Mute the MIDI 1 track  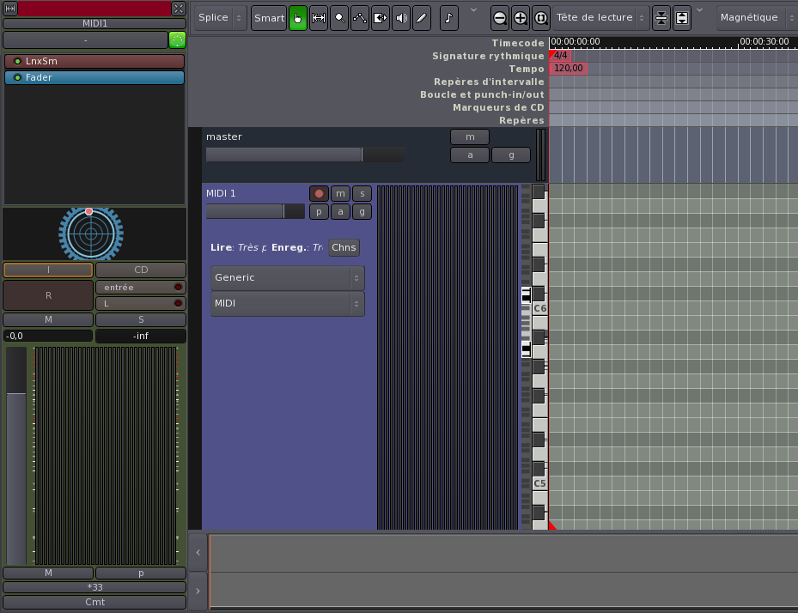click(x=340, y=194)
